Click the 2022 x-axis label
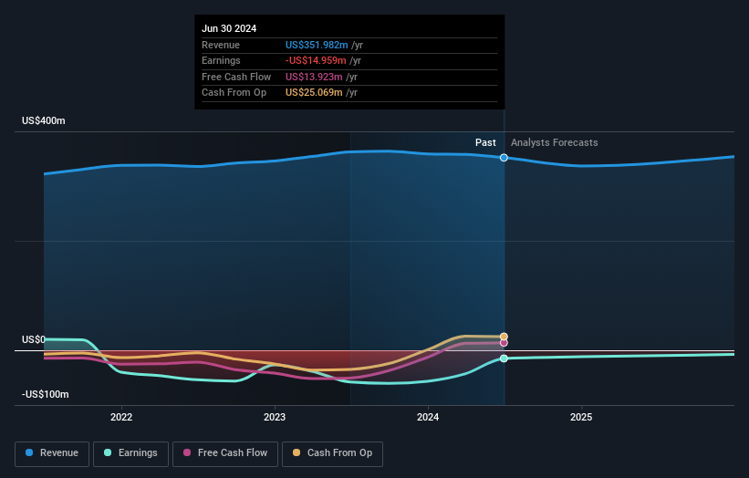This screenshot has height=478, width=749. pyautogui.click(x=121, y=417)
